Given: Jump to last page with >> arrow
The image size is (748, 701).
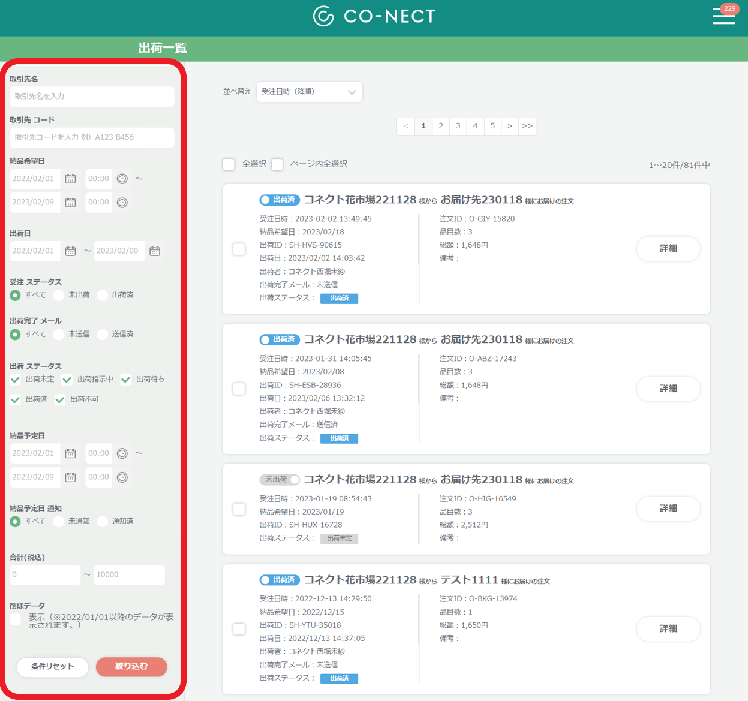Looking at the screenshot, I should pyautogui.click(x=527, y=126).
